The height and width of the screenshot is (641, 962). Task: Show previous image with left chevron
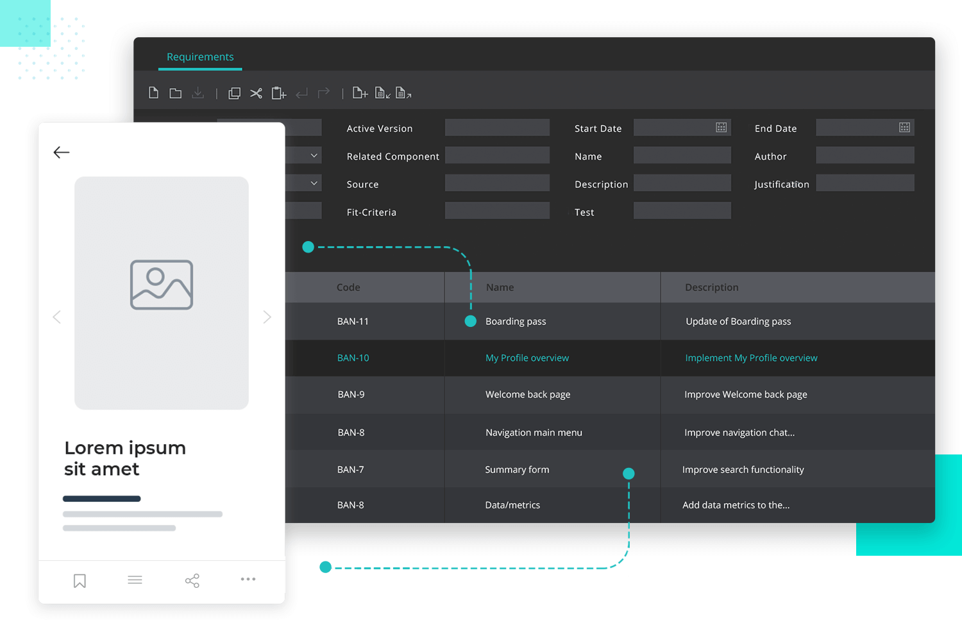point(57,317)
